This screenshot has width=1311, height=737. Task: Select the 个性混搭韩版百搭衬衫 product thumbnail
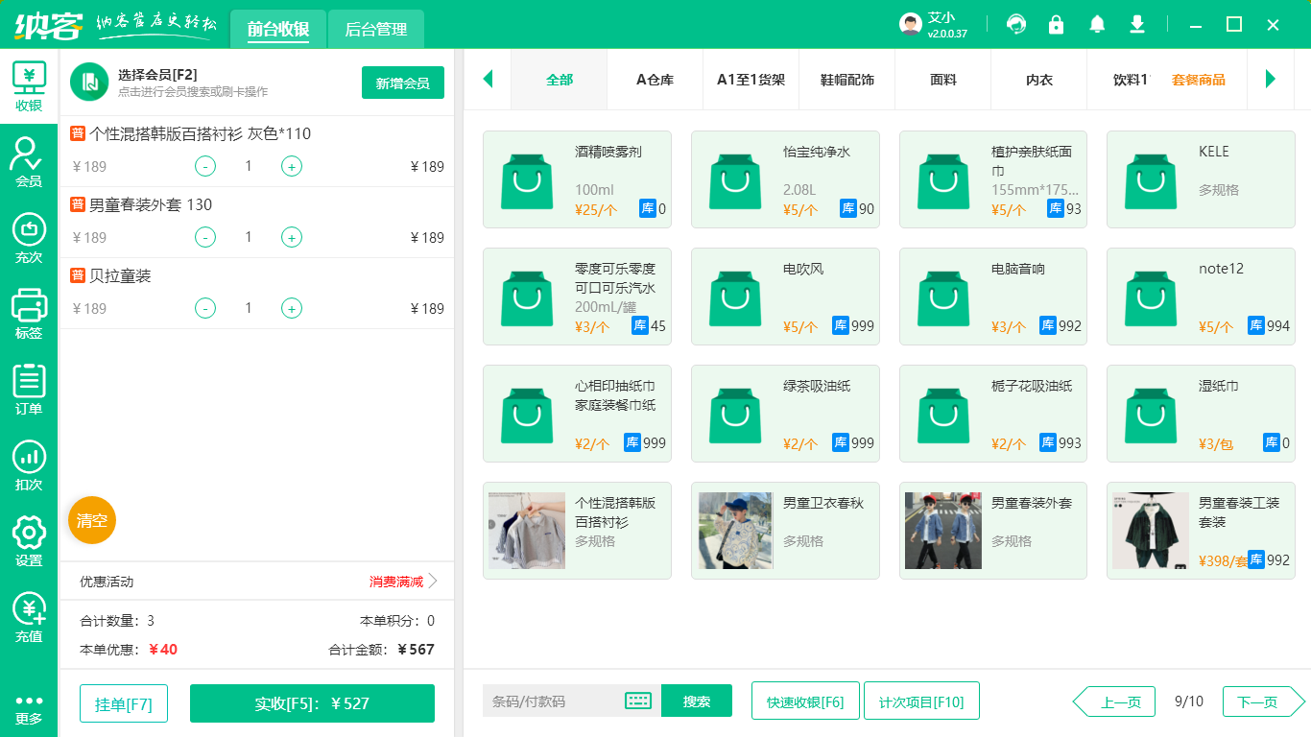(527, 531)
